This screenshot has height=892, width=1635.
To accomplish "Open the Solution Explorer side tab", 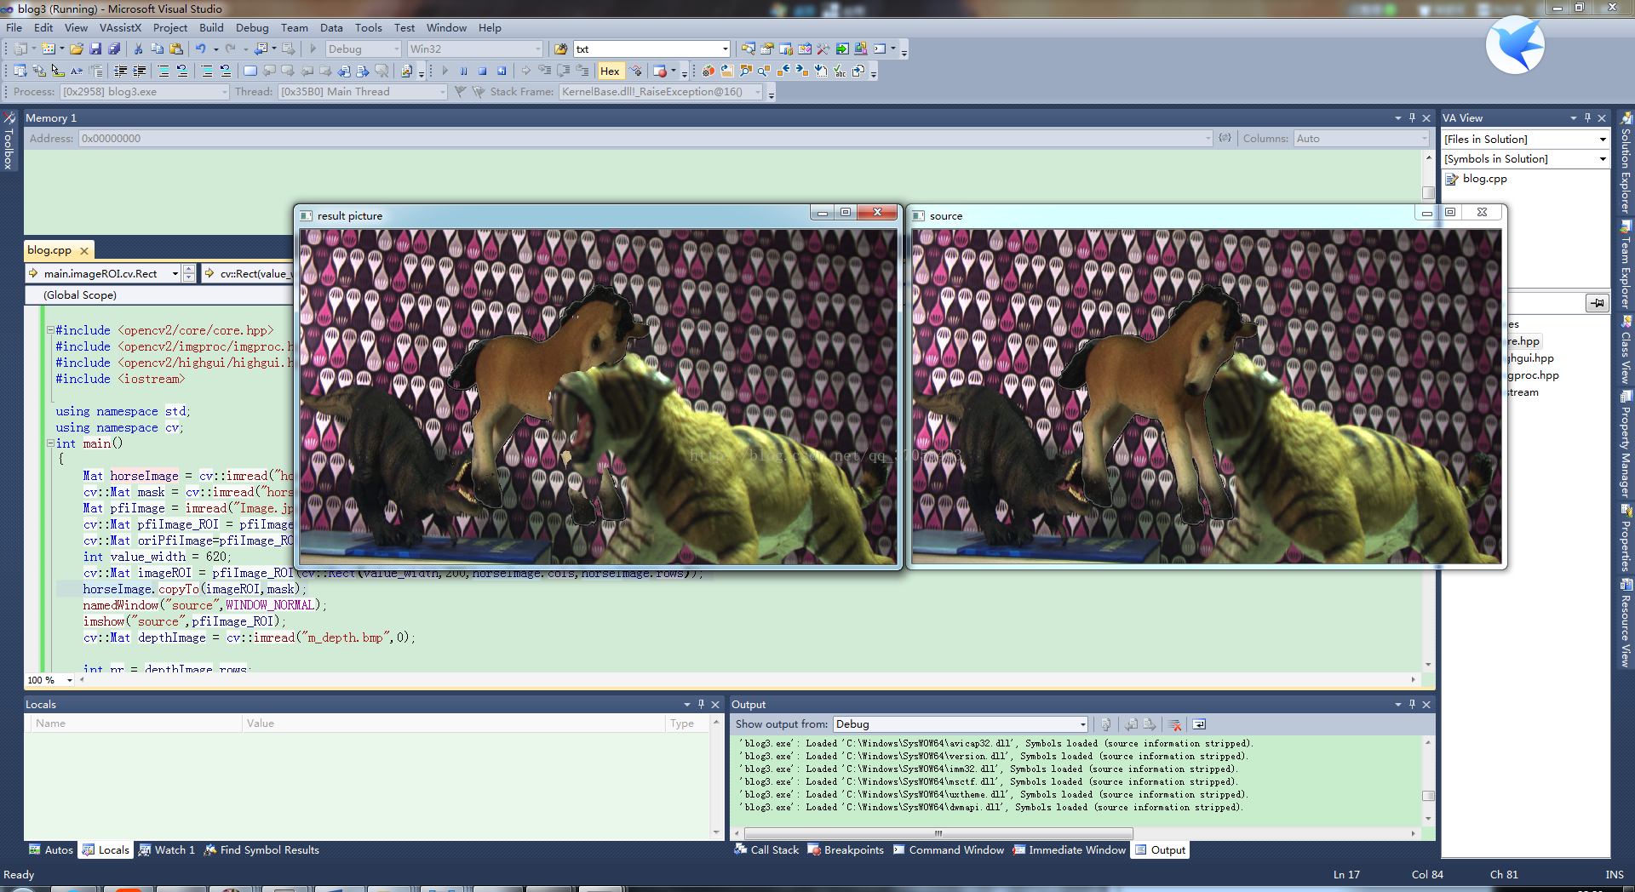I will pyautogui.click(x=1626, y=163).
